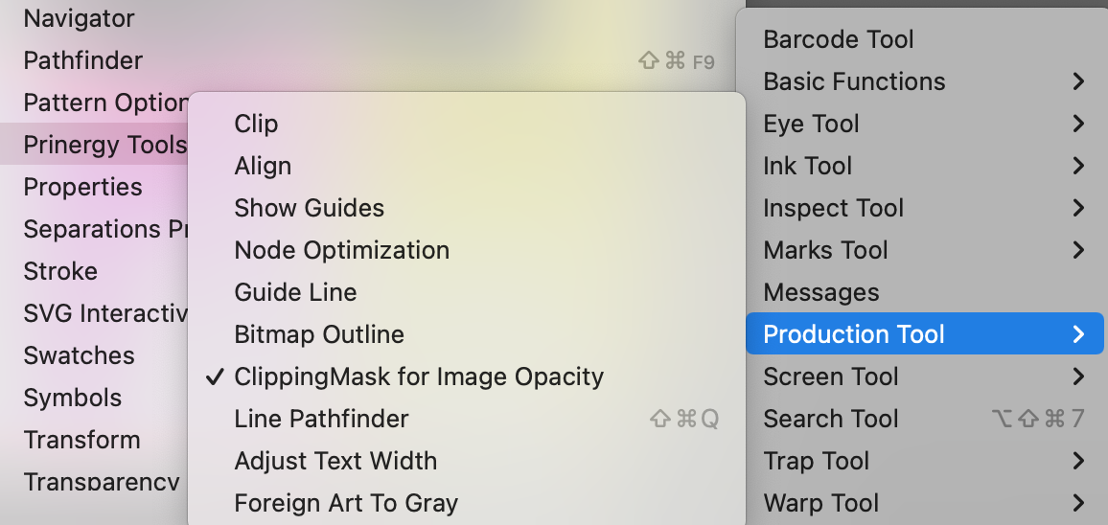Image resolution: width=1108 pixels, height=525 pixels.
Task: Expand the Ink Tool submenu chevron
Action: click(1078, 166)
